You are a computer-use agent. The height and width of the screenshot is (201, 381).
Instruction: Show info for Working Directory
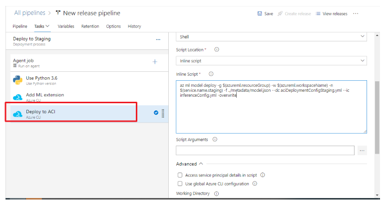pyautogui.click(x=217, y=194)
